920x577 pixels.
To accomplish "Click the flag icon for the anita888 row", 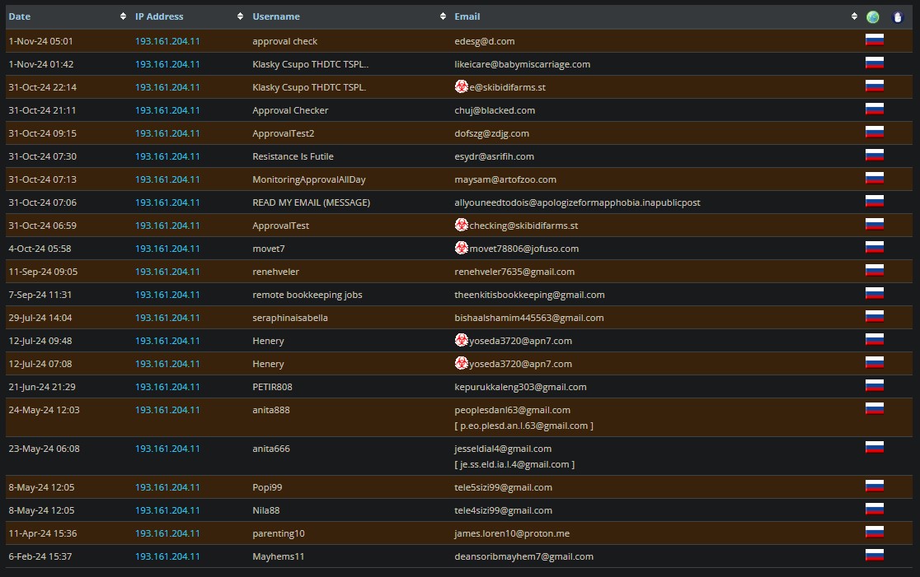I will click(874, 408).
